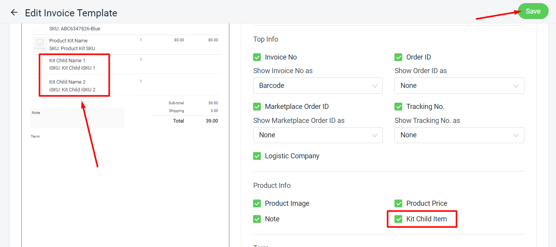Toggle the Order ID checkbox
Screen dimensions: 556x247
tap(398, 57)
